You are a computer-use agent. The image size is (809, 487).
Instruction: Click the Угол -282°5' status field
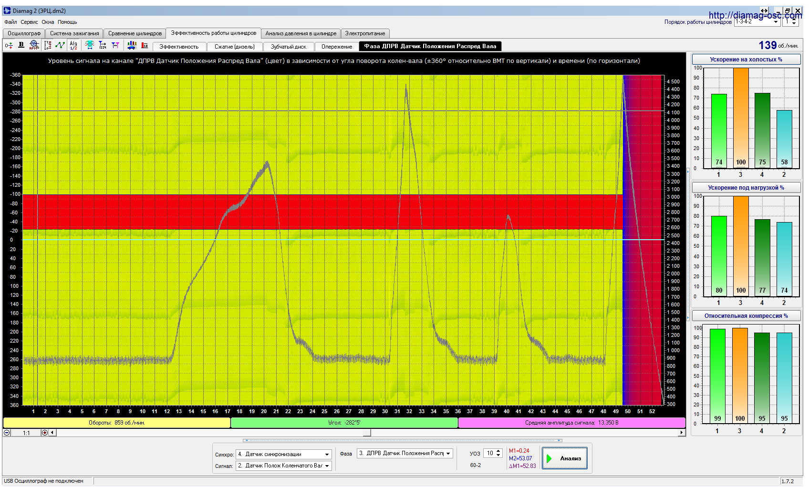(x=344, y=423)
